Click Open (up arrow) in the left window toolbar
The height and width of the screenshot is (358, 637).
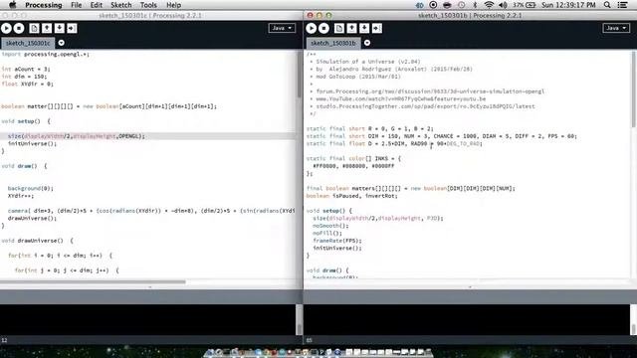(x=47, y=28)
